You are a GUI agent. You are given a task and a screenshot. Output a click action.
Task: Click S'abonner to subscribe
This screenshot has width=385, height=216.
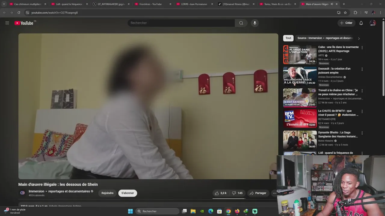pos(128,193)
